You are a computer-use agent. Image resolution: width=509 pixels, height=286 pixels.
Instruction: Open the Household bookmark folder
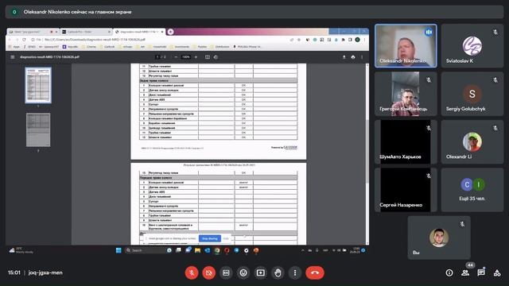(157, 47)
